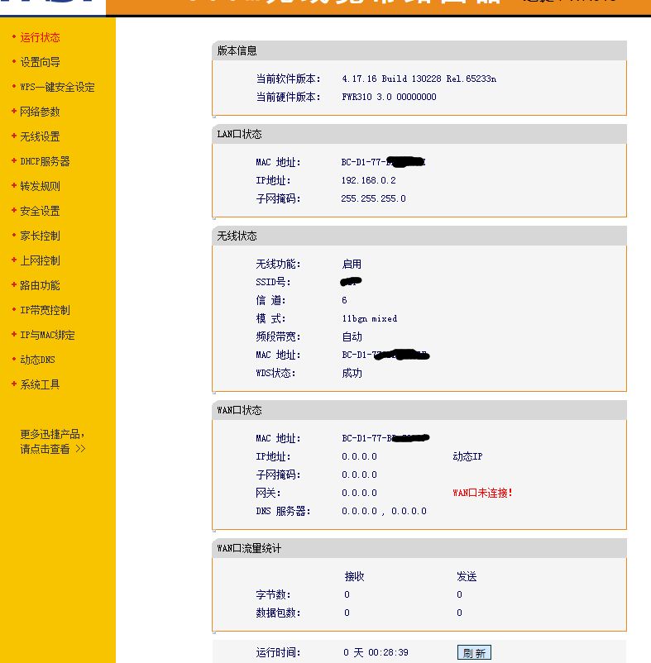Open the 设置向导 setup wizard
Viewport: 651px width, 663px height.
(40, 62)
